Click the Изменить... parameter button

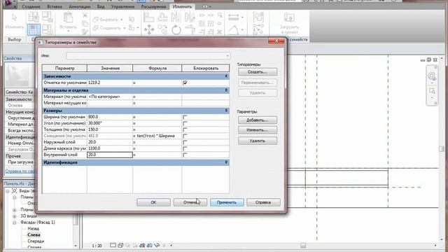(x=258, y=130)
